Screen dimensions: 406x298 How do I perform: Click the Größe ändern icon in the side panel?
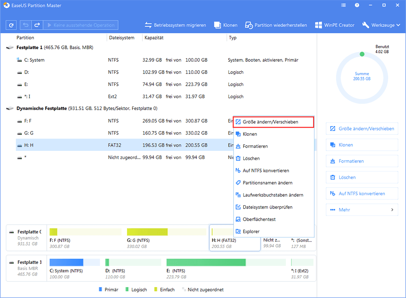333,128
